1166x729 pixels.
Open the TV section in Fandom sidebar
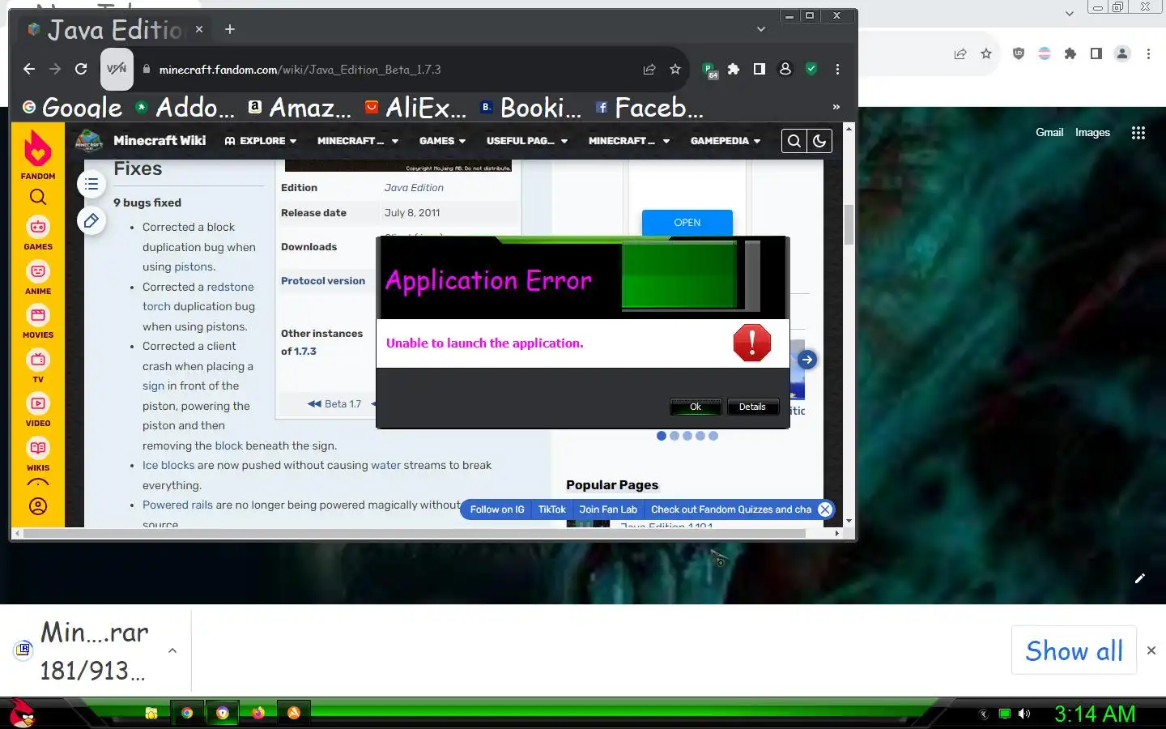[x=38, y=366]
